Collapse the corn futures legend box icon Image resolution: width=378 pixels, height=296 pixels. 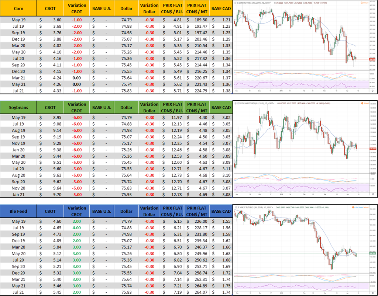coord(235,3)
